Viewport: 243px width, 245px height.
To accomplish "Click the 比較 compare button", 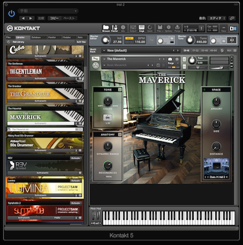I will tap(41, 18).
